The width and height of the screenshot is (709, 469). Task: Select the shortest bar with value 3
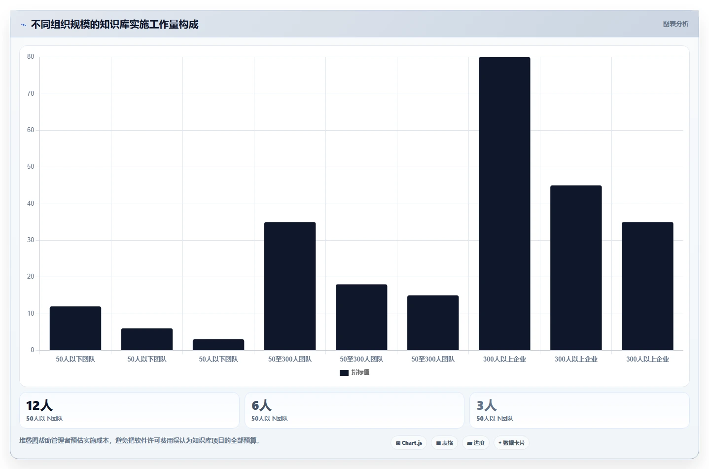point(218,345)
